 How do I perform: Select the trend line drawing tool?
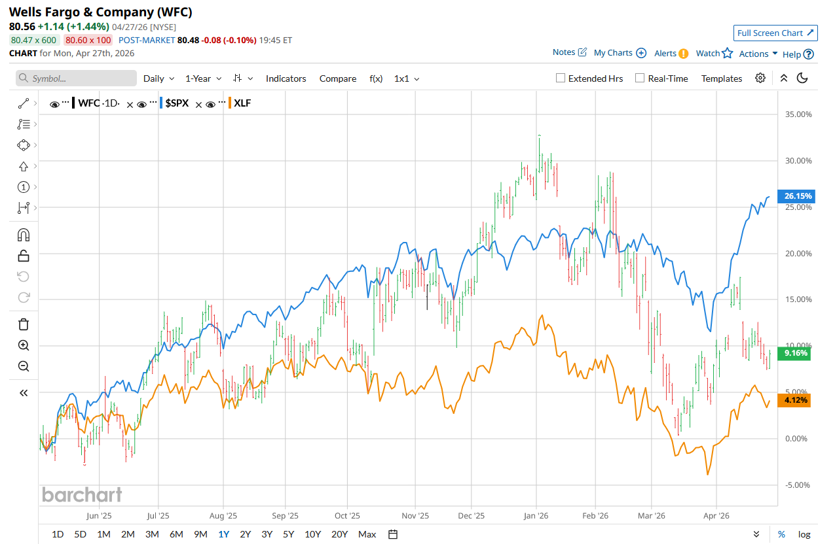tap(24, 103)
